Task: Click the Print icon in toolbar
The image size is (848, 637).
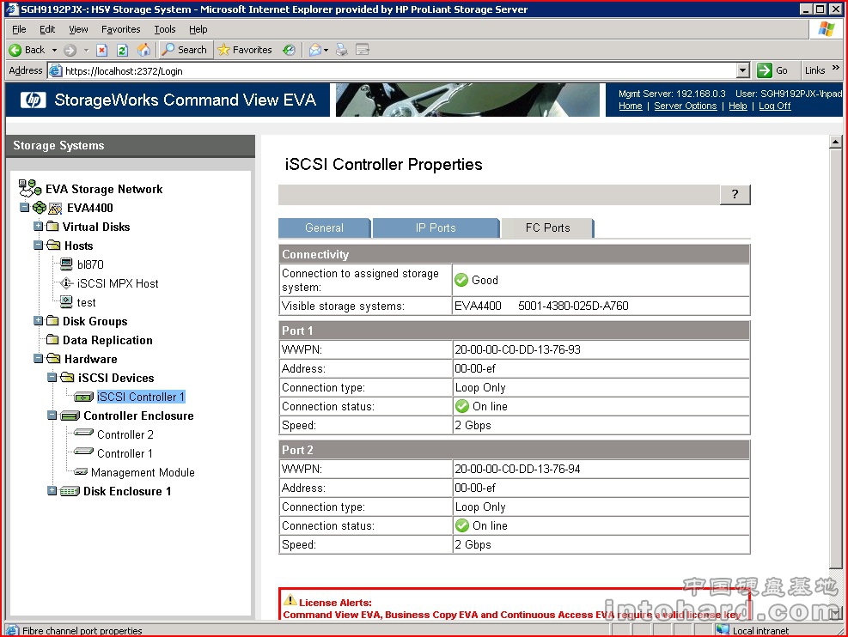Action: click(341, 51)
